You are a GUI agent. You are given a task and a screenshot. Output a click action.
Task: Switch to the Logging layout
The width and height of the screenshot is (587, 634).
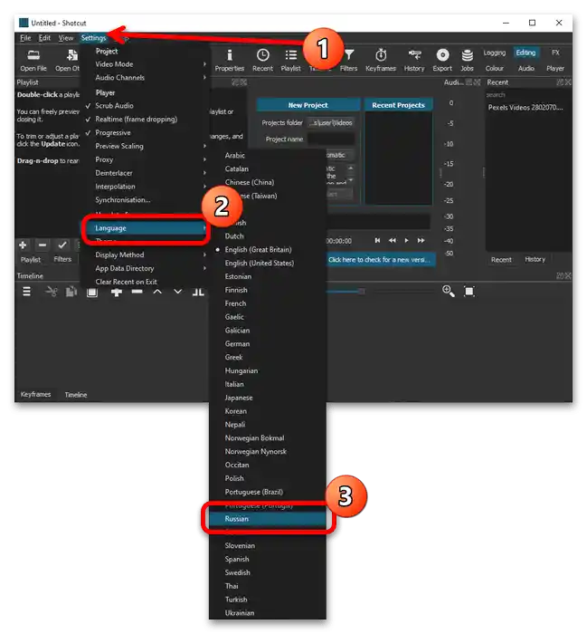(x=495, y=53)
